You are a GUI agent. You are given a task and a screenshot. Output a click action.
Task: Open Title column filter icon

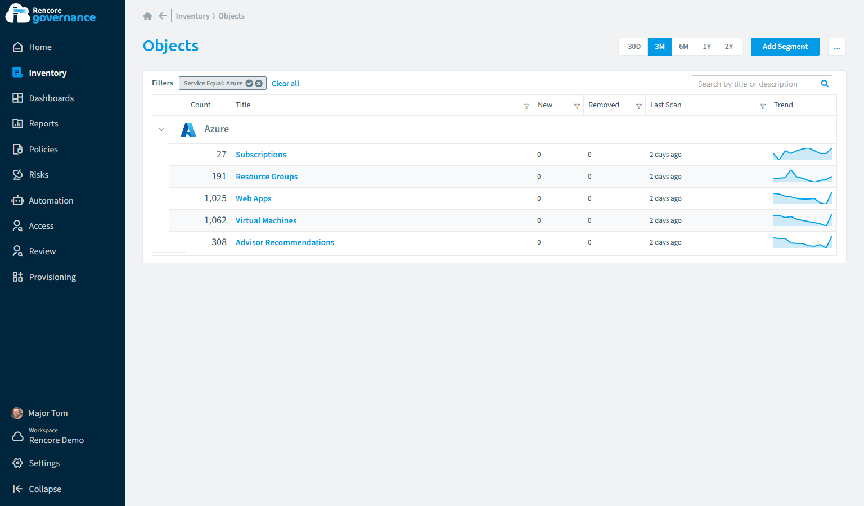(526, 106)
